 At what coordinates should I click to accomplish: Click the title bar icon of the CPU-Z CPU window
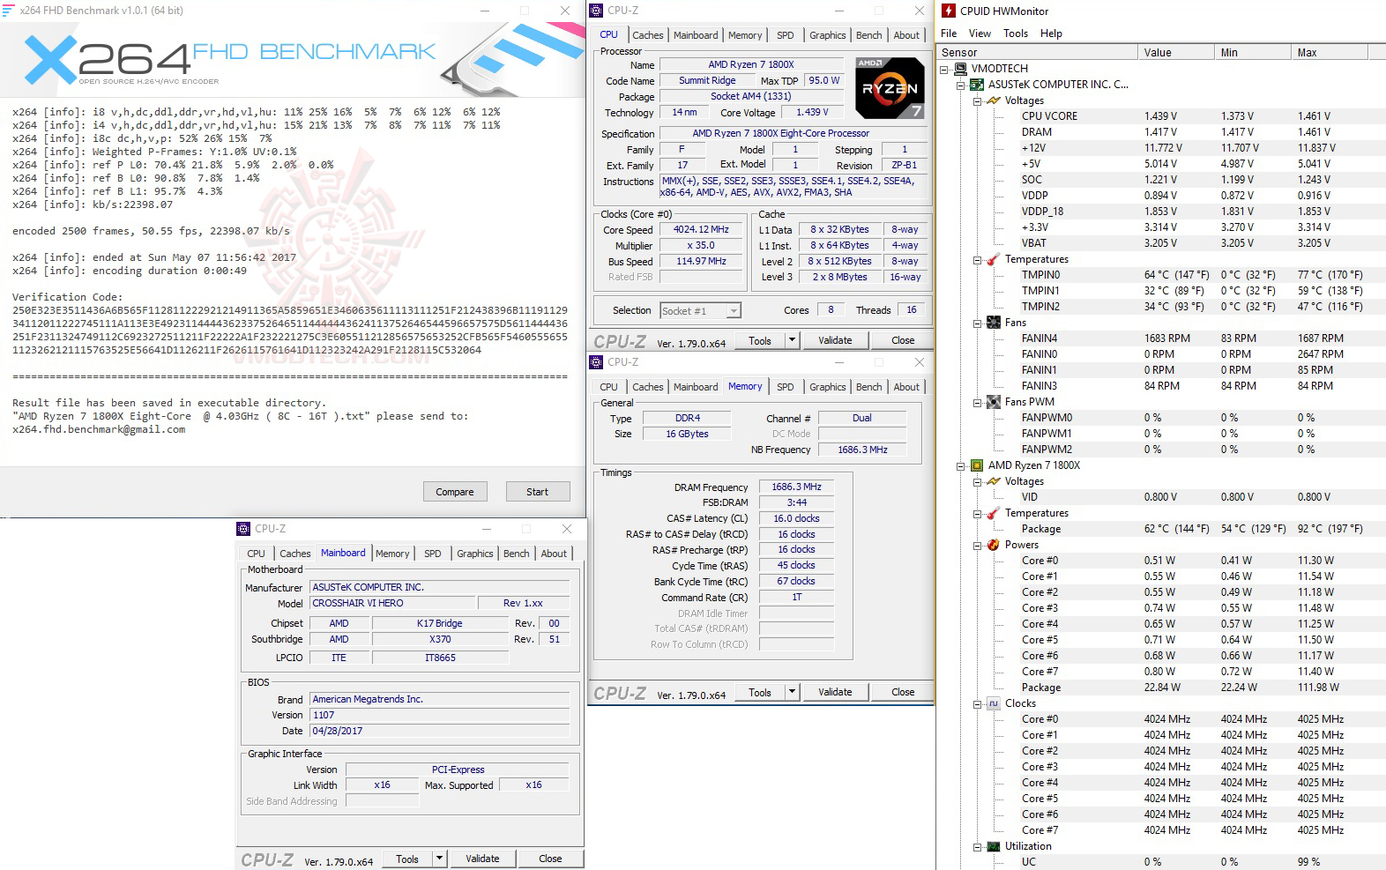click(x=596, y=11)
